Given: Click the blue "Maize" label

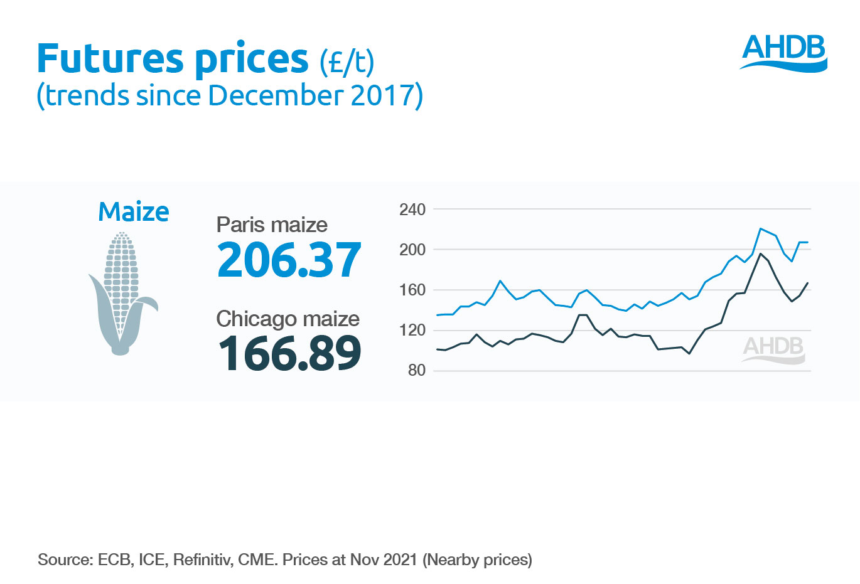Looking at the screenshot, I should [134, 212].
